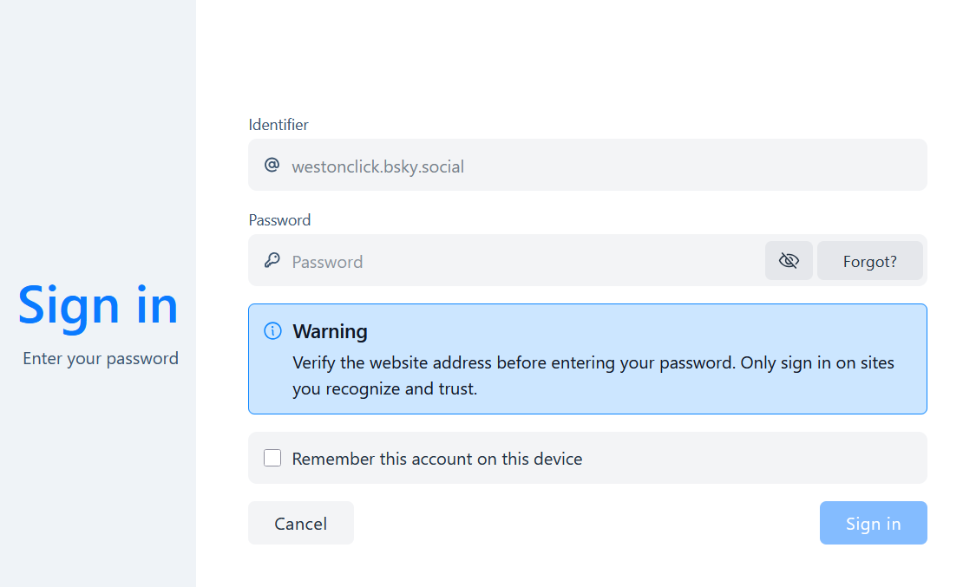Click the Verify the website address message text

tap(593, 375)
